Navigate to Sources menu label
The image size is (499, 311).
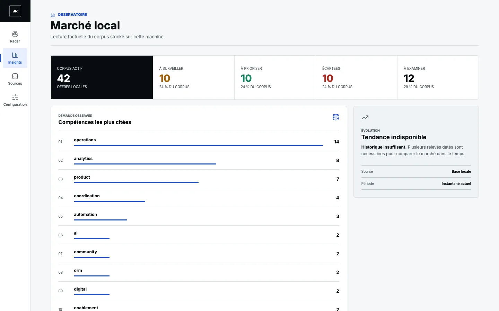15,83
